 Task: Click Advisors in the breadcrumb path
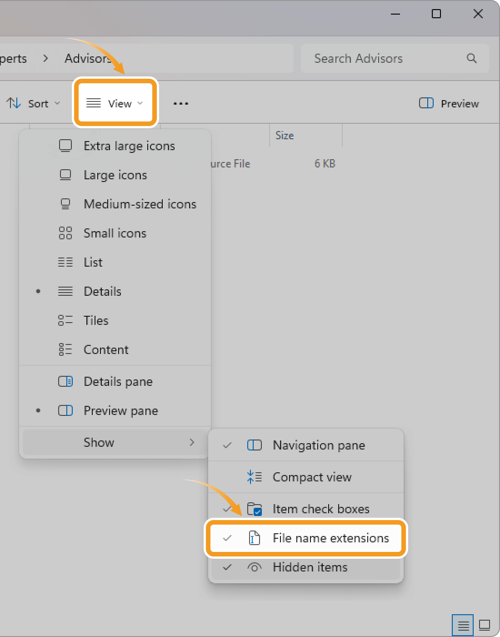(x=87, y=59)
